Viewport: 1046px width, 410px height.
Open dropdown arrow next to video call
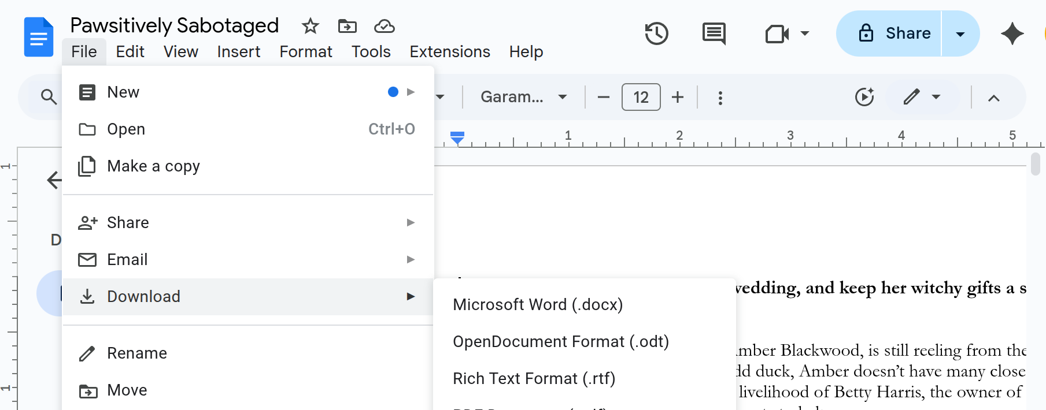805,33
